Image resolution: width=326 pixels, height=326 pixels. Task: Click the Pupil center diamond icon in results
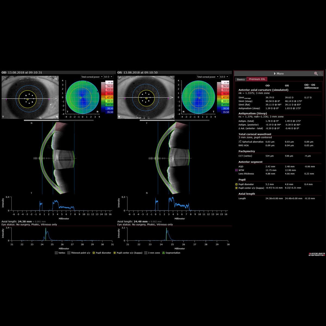click(236, 188)
